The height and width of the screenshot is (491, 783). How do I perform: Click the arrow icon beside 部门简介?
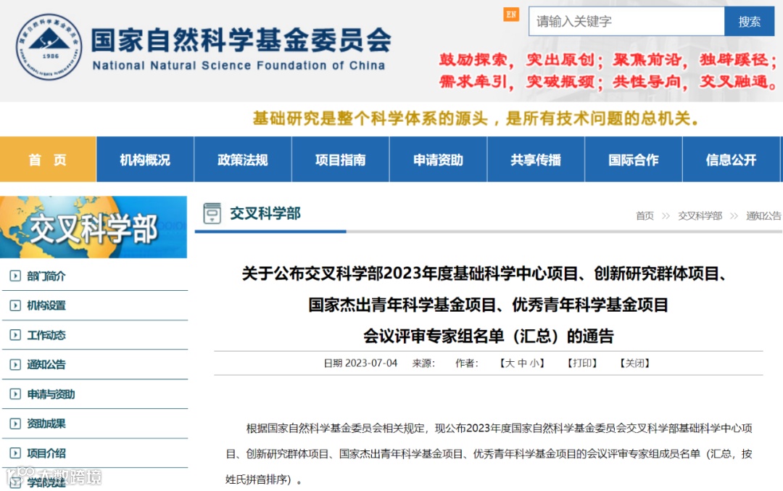(15, 276)
